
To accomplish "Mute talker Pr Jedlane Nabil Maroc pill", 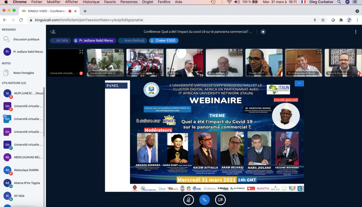I will pyautogui.click(x=94, y=41).
